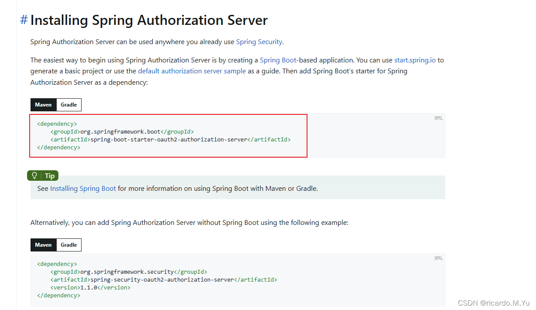Click XML label of first code block

(x=438, y=118)
